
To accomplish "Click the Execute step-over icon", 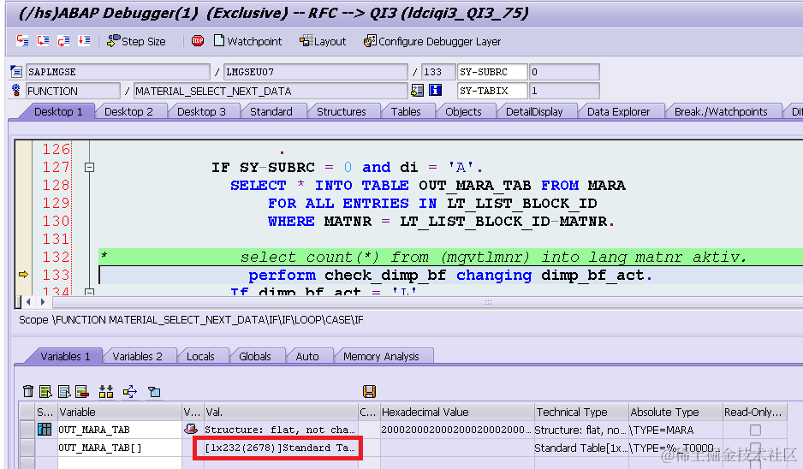I will [x=43, y=41].
